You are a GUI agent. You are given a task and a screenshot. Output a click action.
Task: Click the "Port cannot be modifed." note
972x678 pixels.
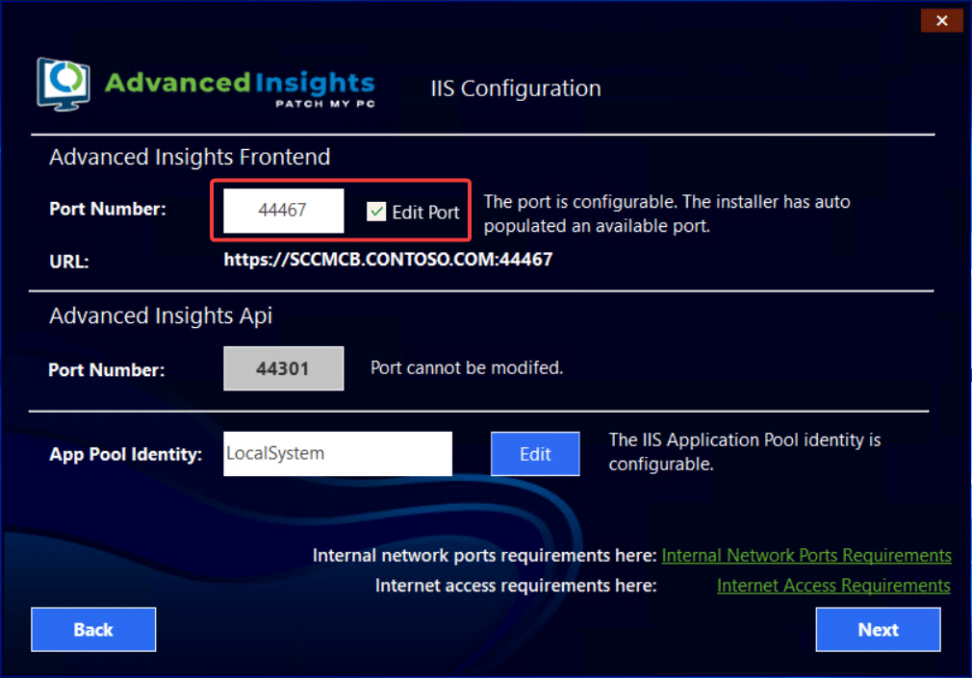tap(467, 368)
